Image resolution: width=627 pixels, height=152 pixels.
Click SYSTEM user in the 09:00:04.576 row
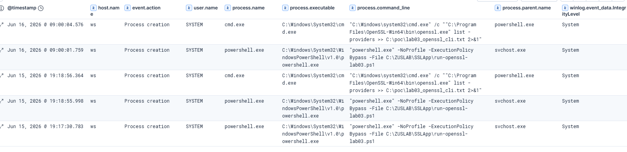point(194,25)
